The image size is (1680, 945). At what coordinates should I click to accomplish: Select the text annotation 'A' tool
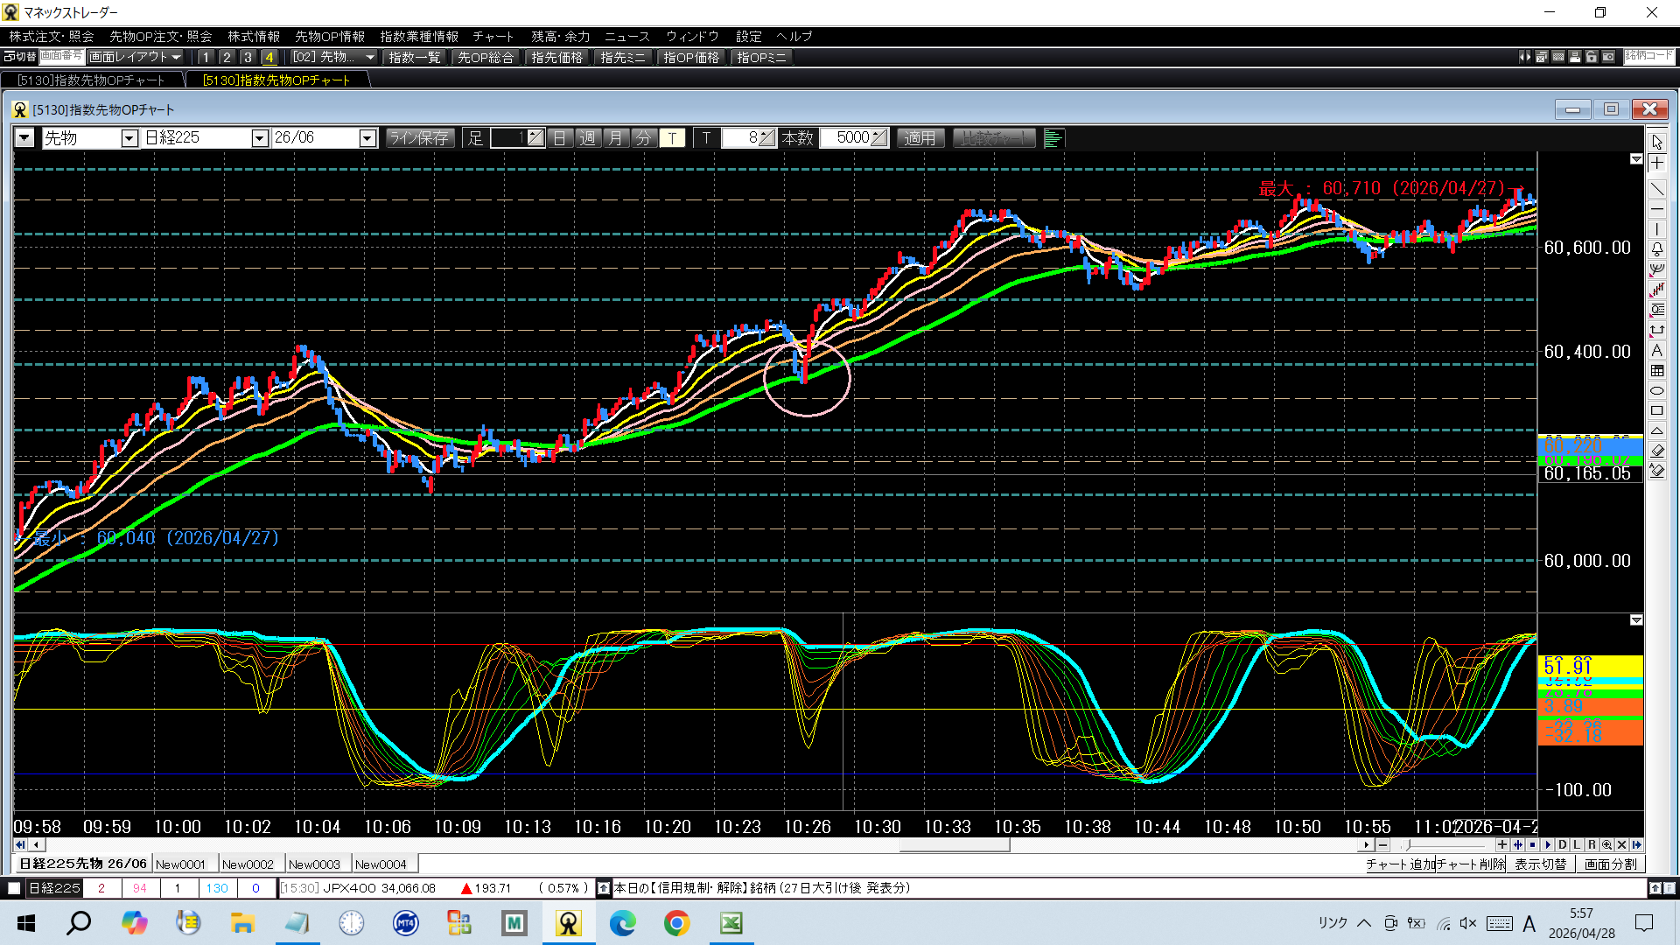1657,350
